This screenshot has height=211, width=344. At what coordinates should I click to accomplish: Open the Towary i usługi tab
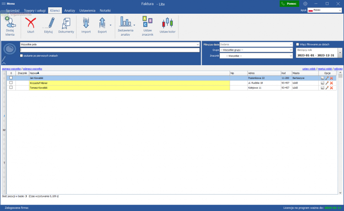tap(35, 10)
